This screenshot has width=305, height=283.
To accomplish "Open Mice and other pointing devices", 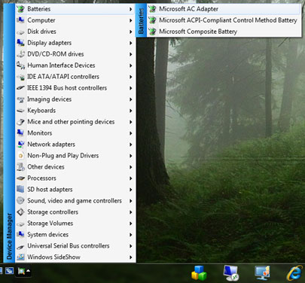I will point(75,122).
